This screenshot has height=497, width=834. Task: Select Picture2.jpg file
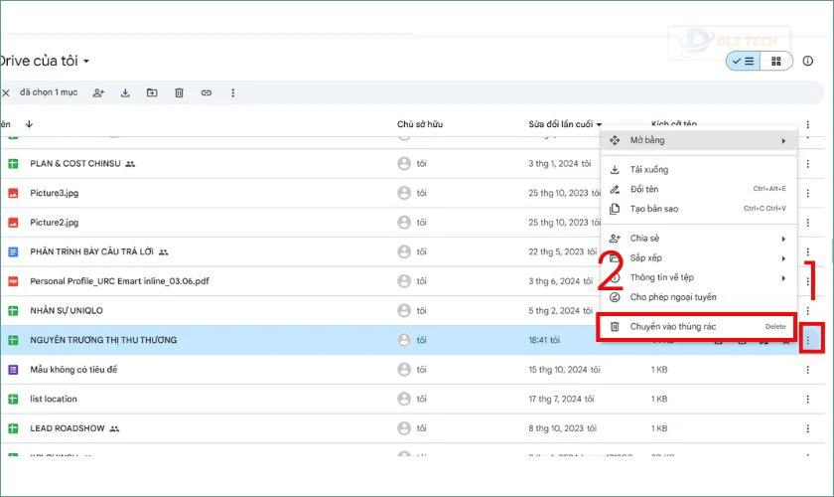[x=55, y=222]
